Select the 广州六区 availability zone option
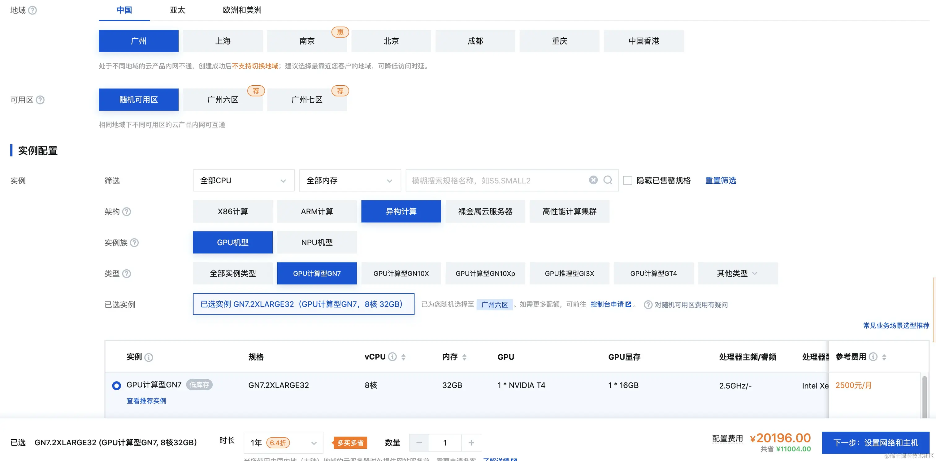 click(222, 100)
